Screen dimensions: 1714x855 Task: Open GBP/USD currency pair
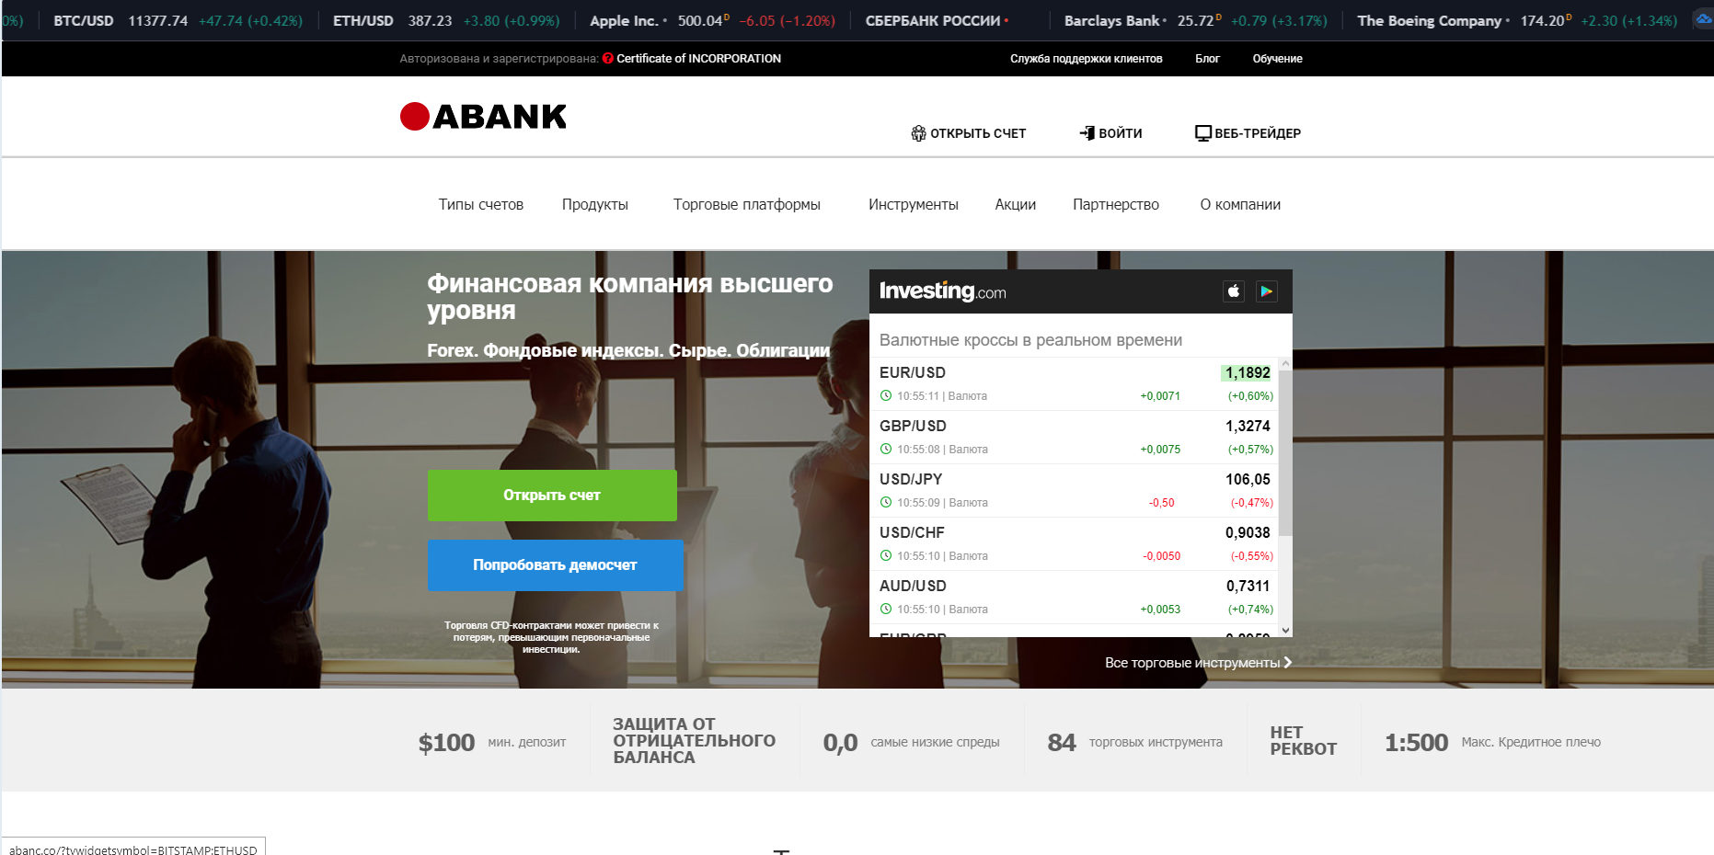[912, 426]
